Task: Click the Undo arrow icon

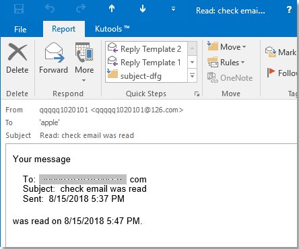Action: point(50,9)
